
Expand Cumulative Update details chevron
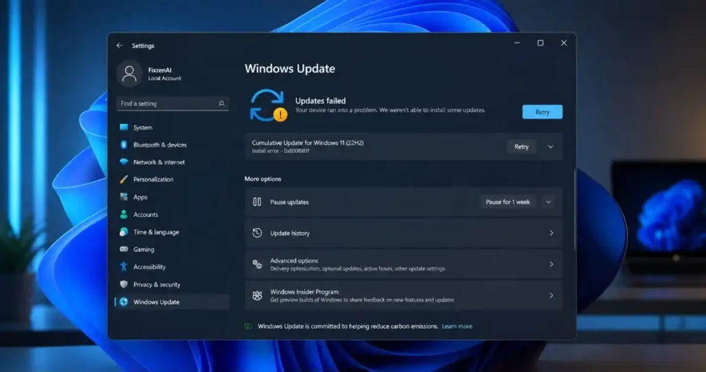550,147
